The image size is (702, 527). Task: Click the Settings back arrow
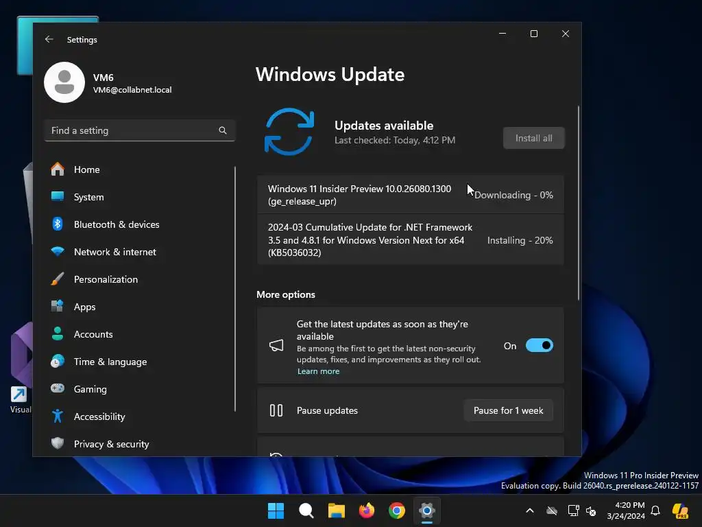[x=49, y=39]
